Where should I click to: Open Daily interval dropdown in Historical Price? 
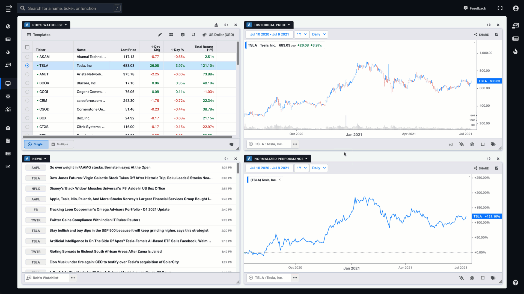pyautogui.click(x=319, y=34)
